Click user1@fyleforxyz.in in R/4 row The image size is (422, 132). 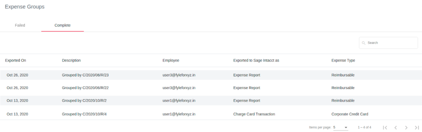(179, 114)
